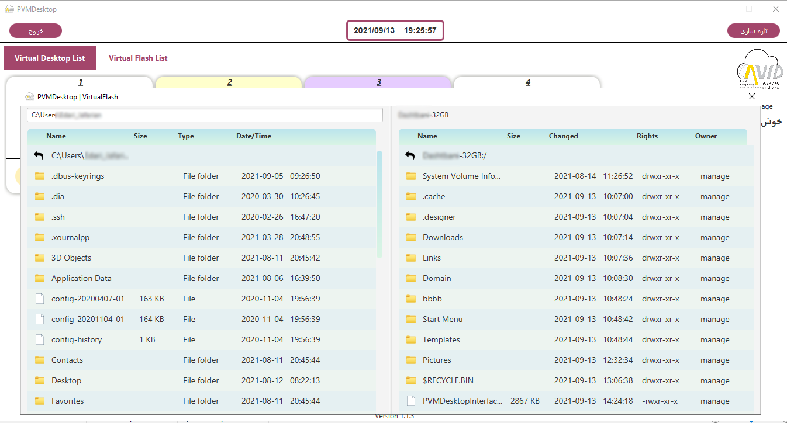The image size is (787, 423).
Task: Click the Pictures folder name
Action: (437, 360)
